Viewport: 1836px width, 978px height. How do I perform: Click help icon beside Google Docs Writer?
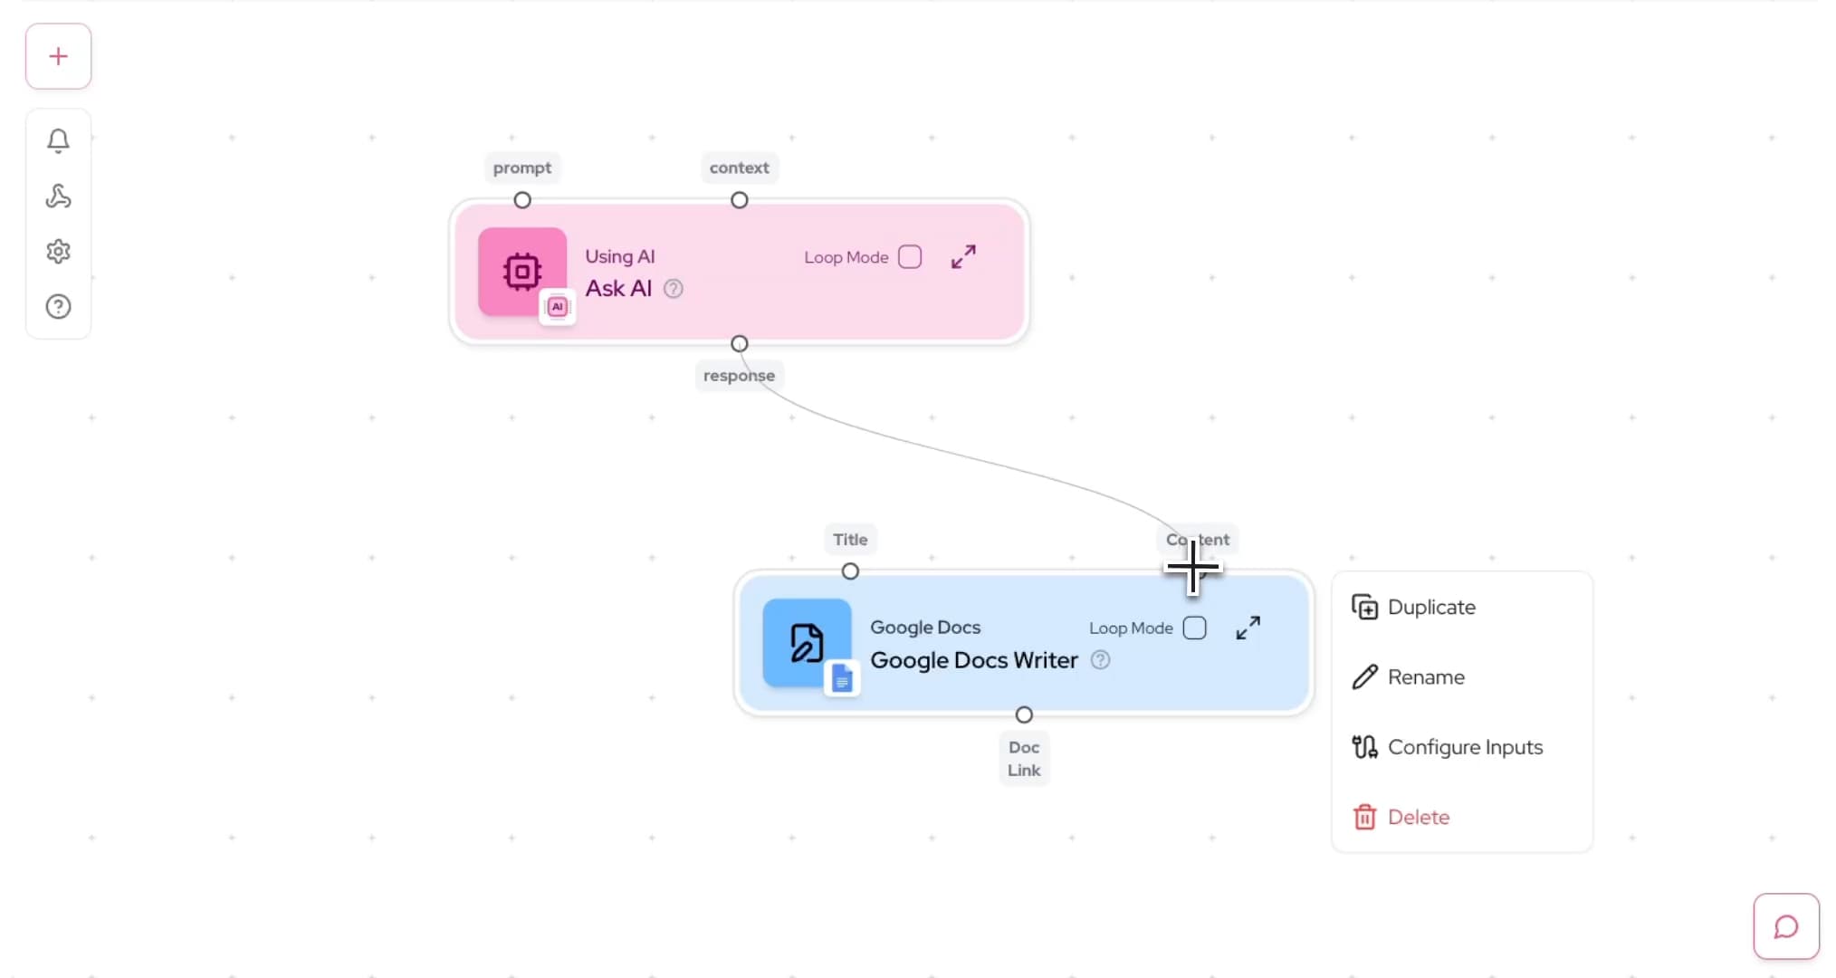pyautogui.click(x=1100, y=660)
